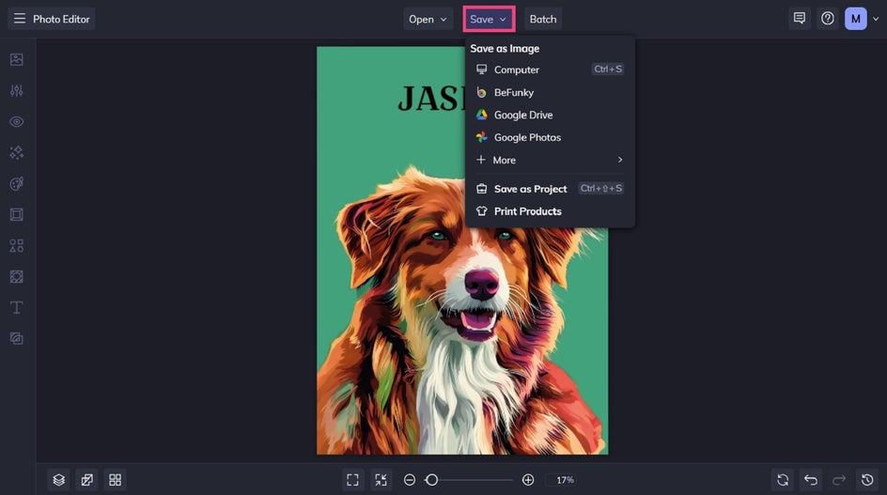Open the Overlays tool in sidebar
This screenshot has height=495, width=887.
click(16, 277)
